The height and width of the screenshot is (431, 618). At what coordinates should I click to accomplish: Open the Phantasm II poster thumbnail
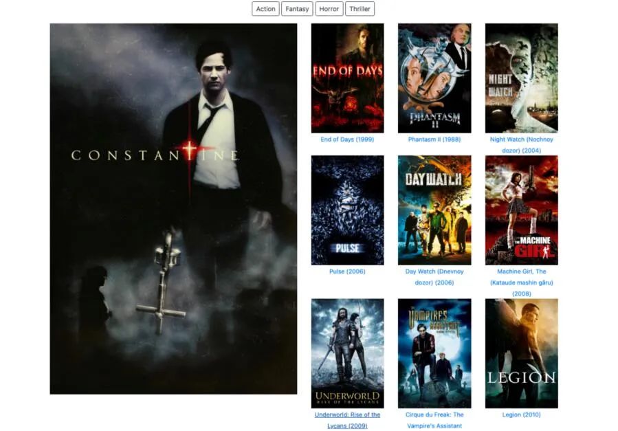pos(434,78)
